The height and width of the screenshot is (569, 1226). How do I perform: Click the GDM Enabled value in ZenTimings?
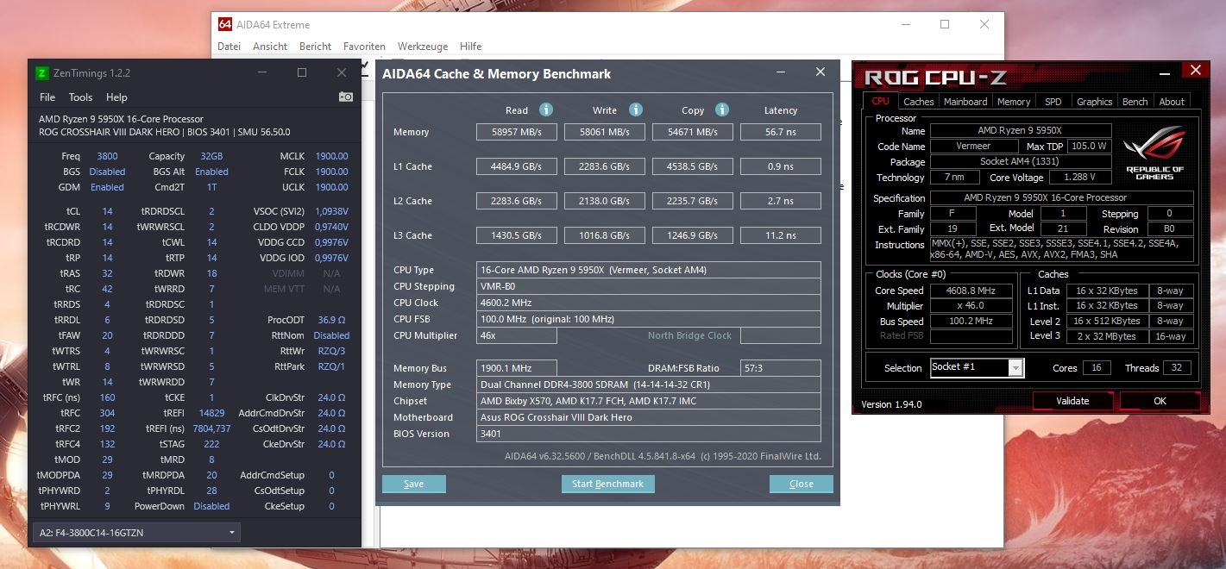(107, 187)
